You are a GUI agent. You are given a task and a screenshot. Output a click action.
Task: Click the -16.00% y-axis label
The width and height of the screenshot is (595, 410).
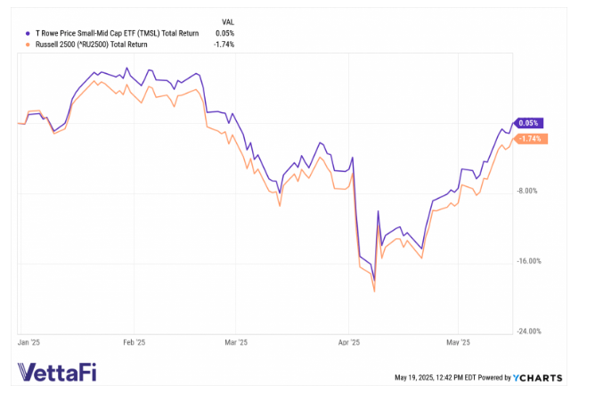529,261
